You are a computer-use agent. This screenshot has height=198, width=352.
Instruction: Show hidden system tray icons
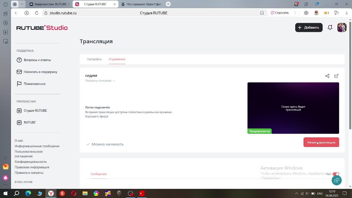click(x=296, y=193)
